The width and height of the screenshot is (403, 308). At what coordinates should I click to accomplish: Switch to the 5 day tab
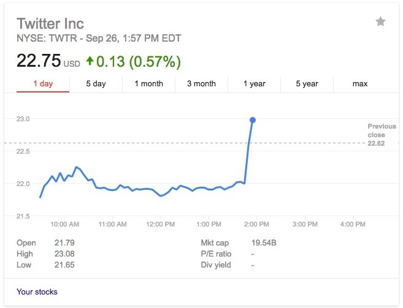pos(96,84)
